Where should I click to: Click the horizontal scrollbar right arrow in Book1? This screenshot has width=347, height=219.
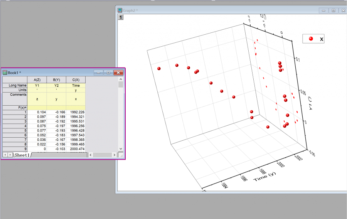click(x=114, y=155)
